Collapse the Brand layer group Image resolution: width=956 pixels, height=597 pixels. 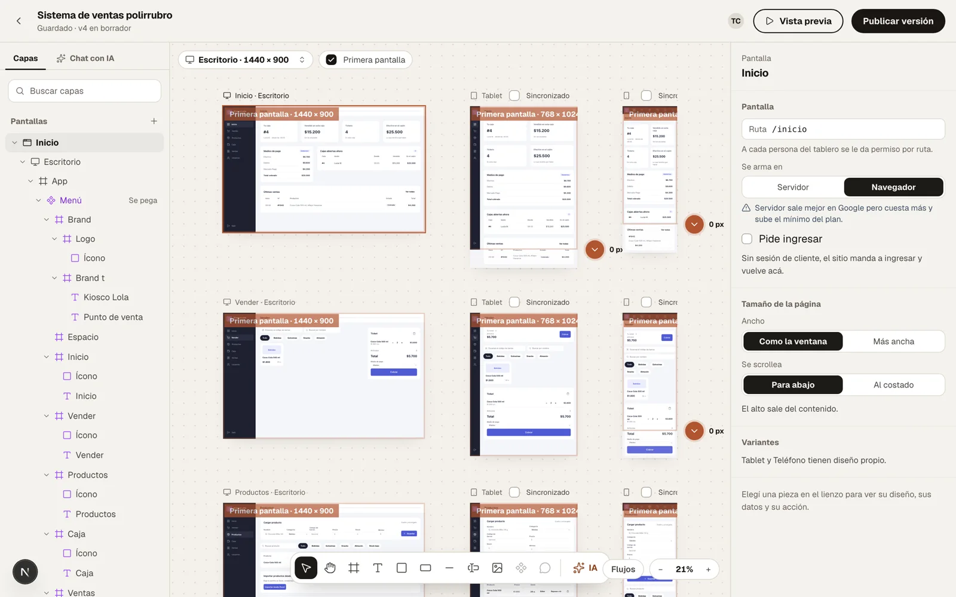tap(47, 220)
